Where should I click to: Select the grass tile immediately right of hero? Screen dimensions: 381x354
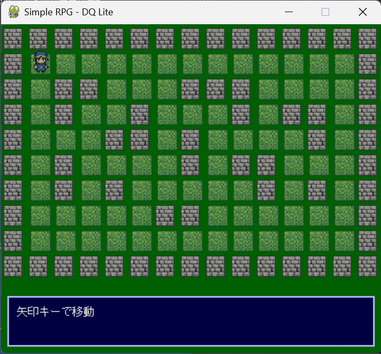coord(66,64)
